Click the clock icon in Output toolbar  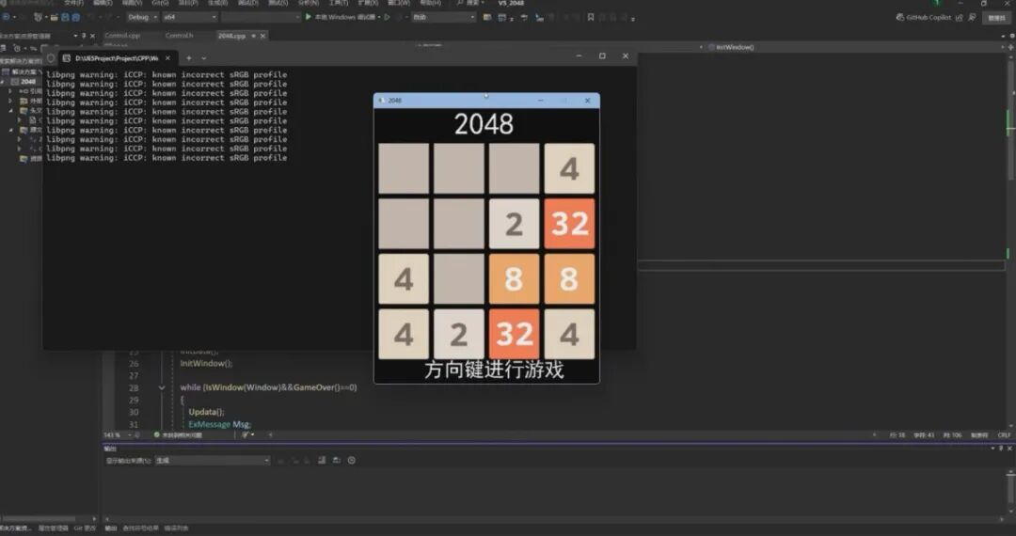pos(351,460)
